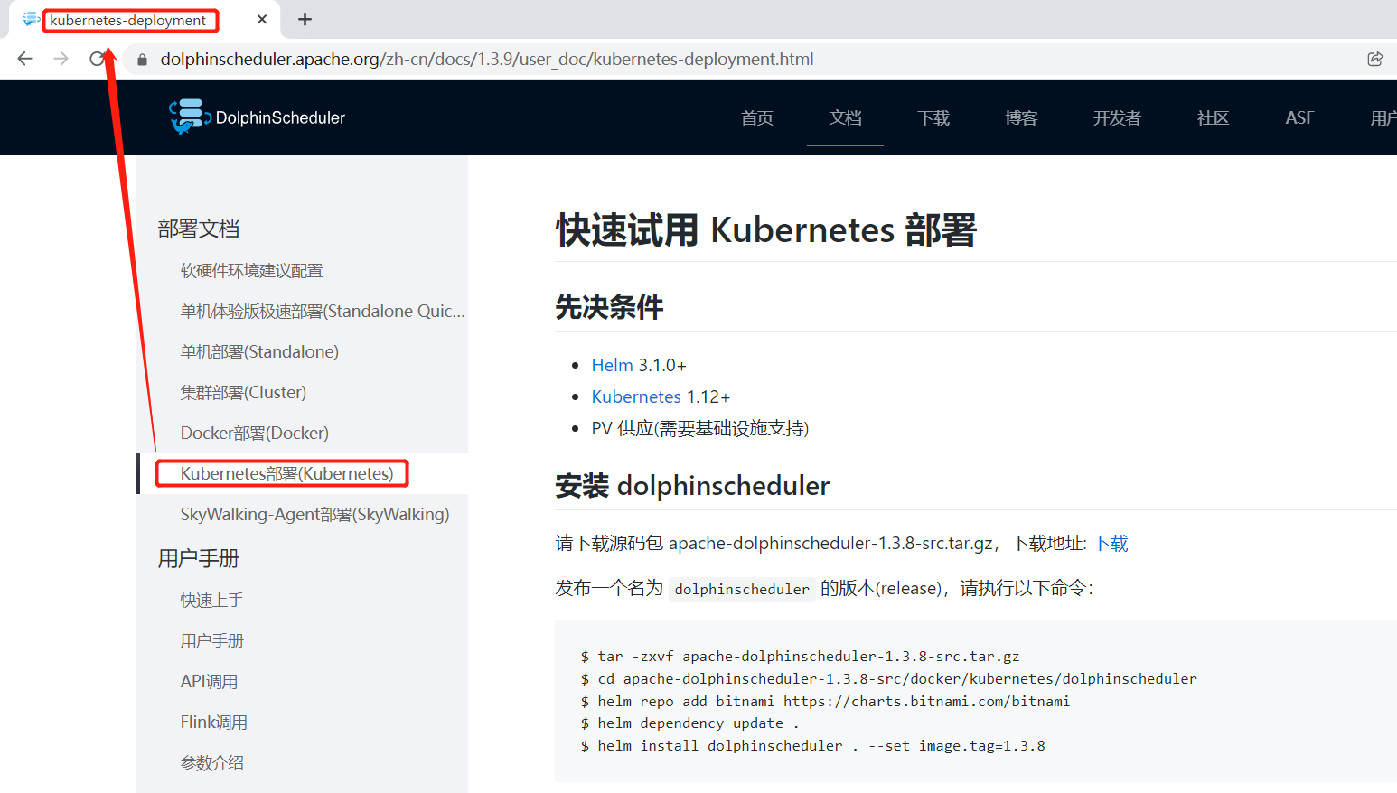
Task: Open Docker部署(Docker) sidebar item
Action: click(x=254, y=434)
